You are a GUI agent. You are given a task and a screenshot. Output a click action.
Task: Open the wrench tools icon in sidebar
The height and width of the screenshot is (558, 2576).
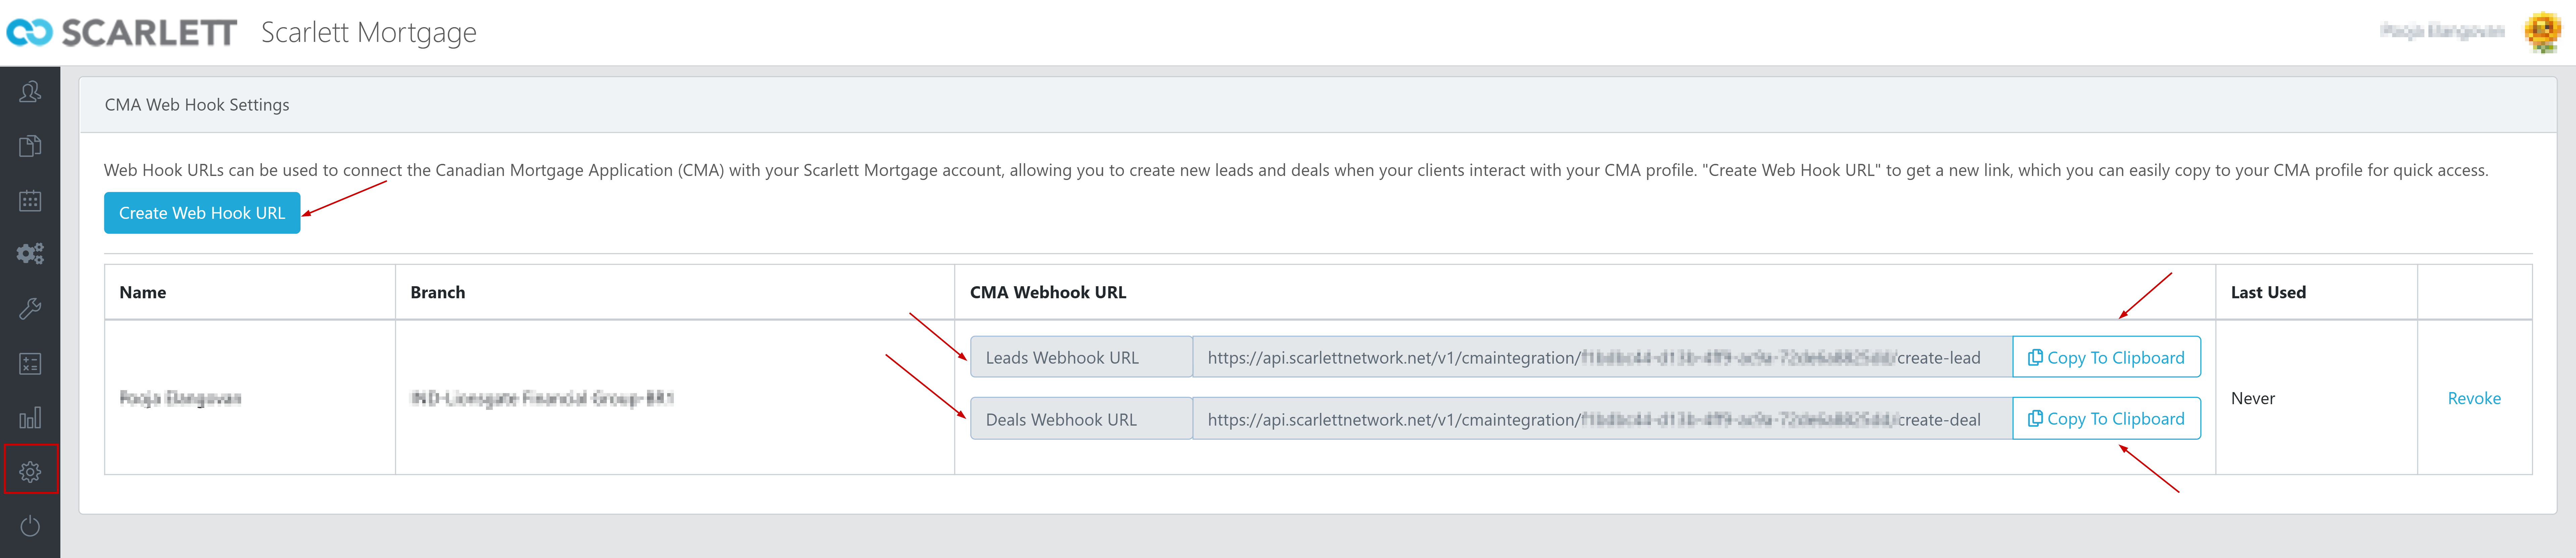[30, 309]
